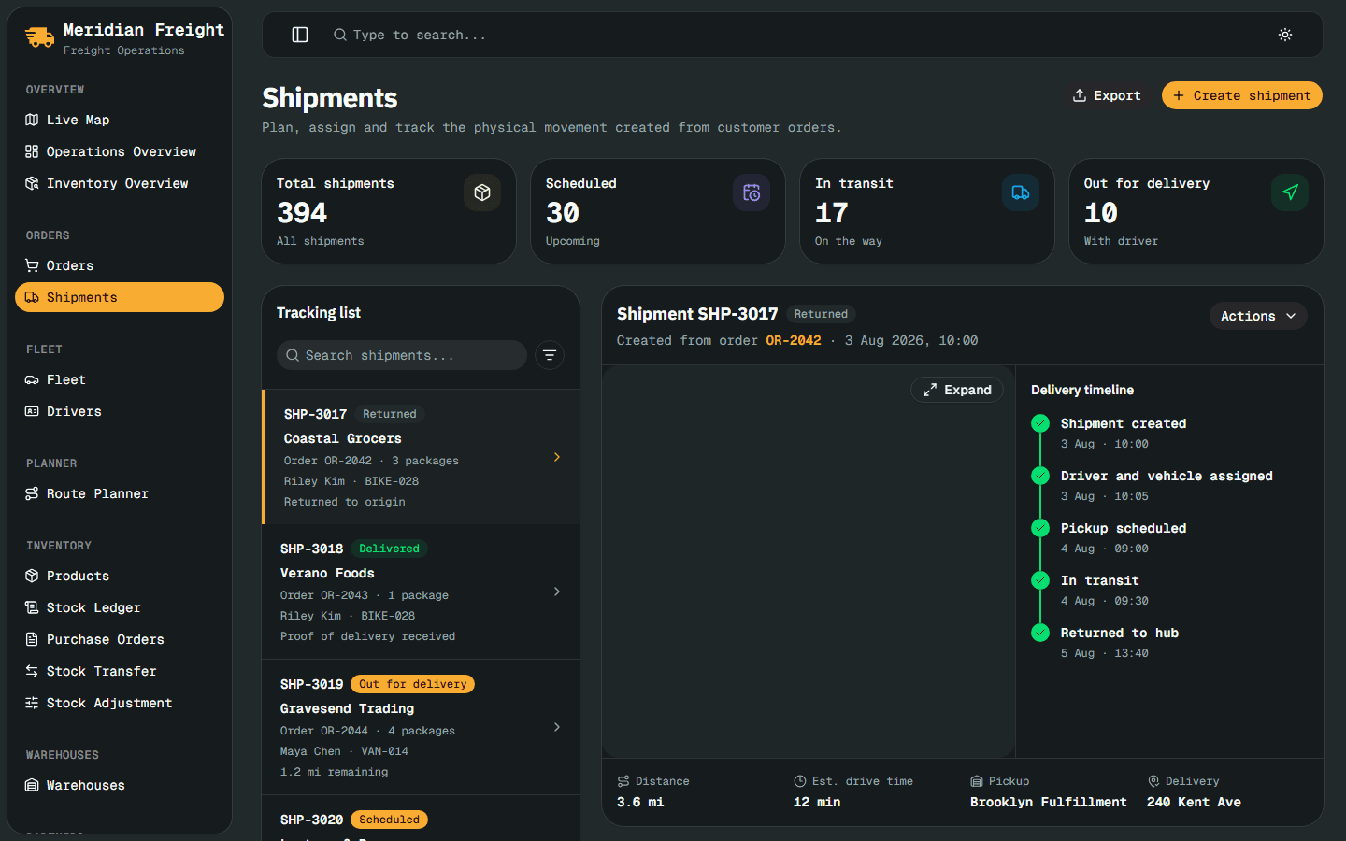Click the Stock Ledger icon
The width and height of the screenshot is (1346, 841).
tap(32, 607)
